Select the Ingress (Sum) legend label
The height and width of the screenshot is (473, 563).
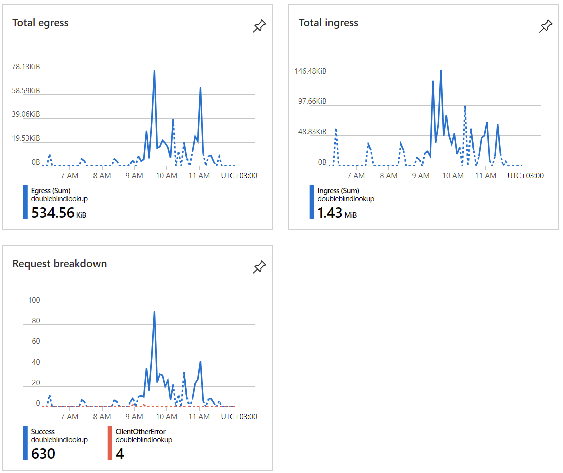tap(338, 191)
